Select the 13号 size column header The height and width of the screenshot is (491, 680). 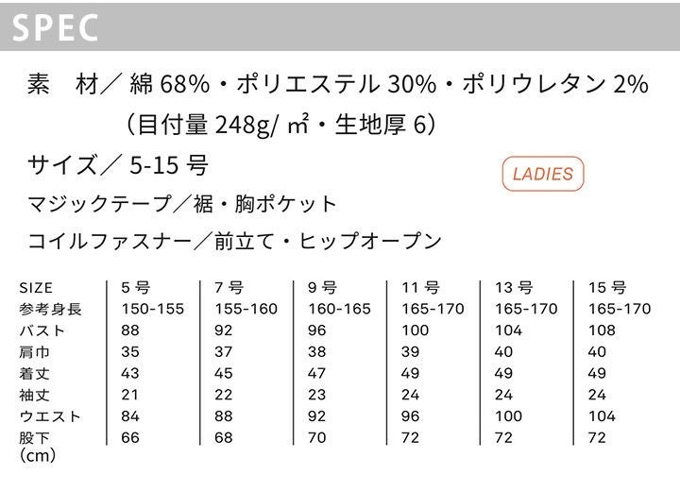513,287
